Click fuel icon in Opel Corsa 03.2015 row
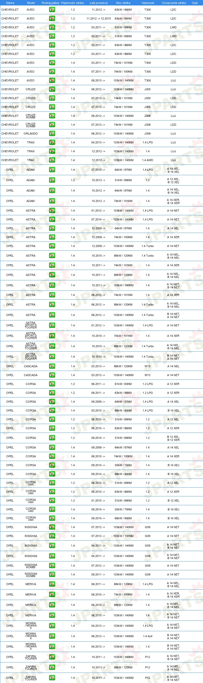This screenshot has height=683, width=203. [x=52, y=410]
